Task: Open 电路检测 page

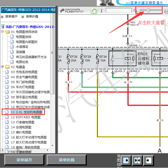Action: pos(22,62)
